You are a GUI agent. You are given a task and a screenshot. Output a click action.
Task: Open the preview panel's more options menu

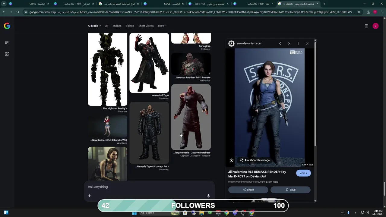coord(298,43)
